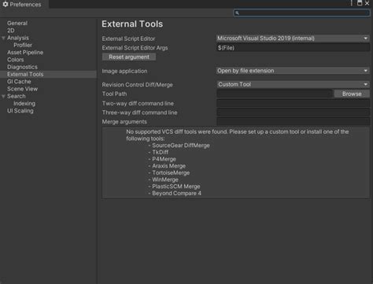Open Image application dropdown
The height and width of the screenshot is (284, 373).
pyautogui.click(x=293, y=71)
